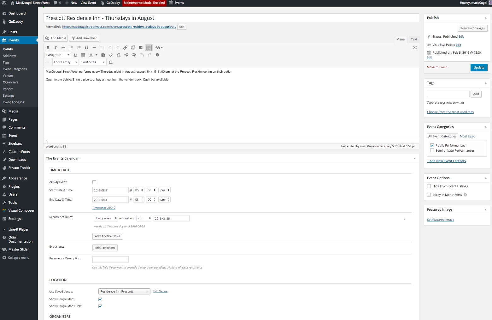Image resolution: width=492 pixels, height=320 pixels.
Task: Click the Update button to save
Action: point(479,67)
